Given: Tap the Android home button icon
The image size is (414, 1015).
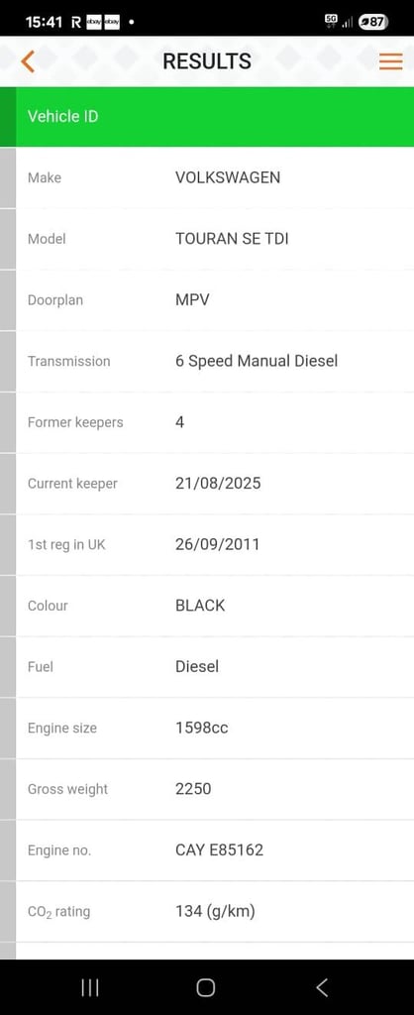Looking at the screenshot, I should tap(206, 987).
